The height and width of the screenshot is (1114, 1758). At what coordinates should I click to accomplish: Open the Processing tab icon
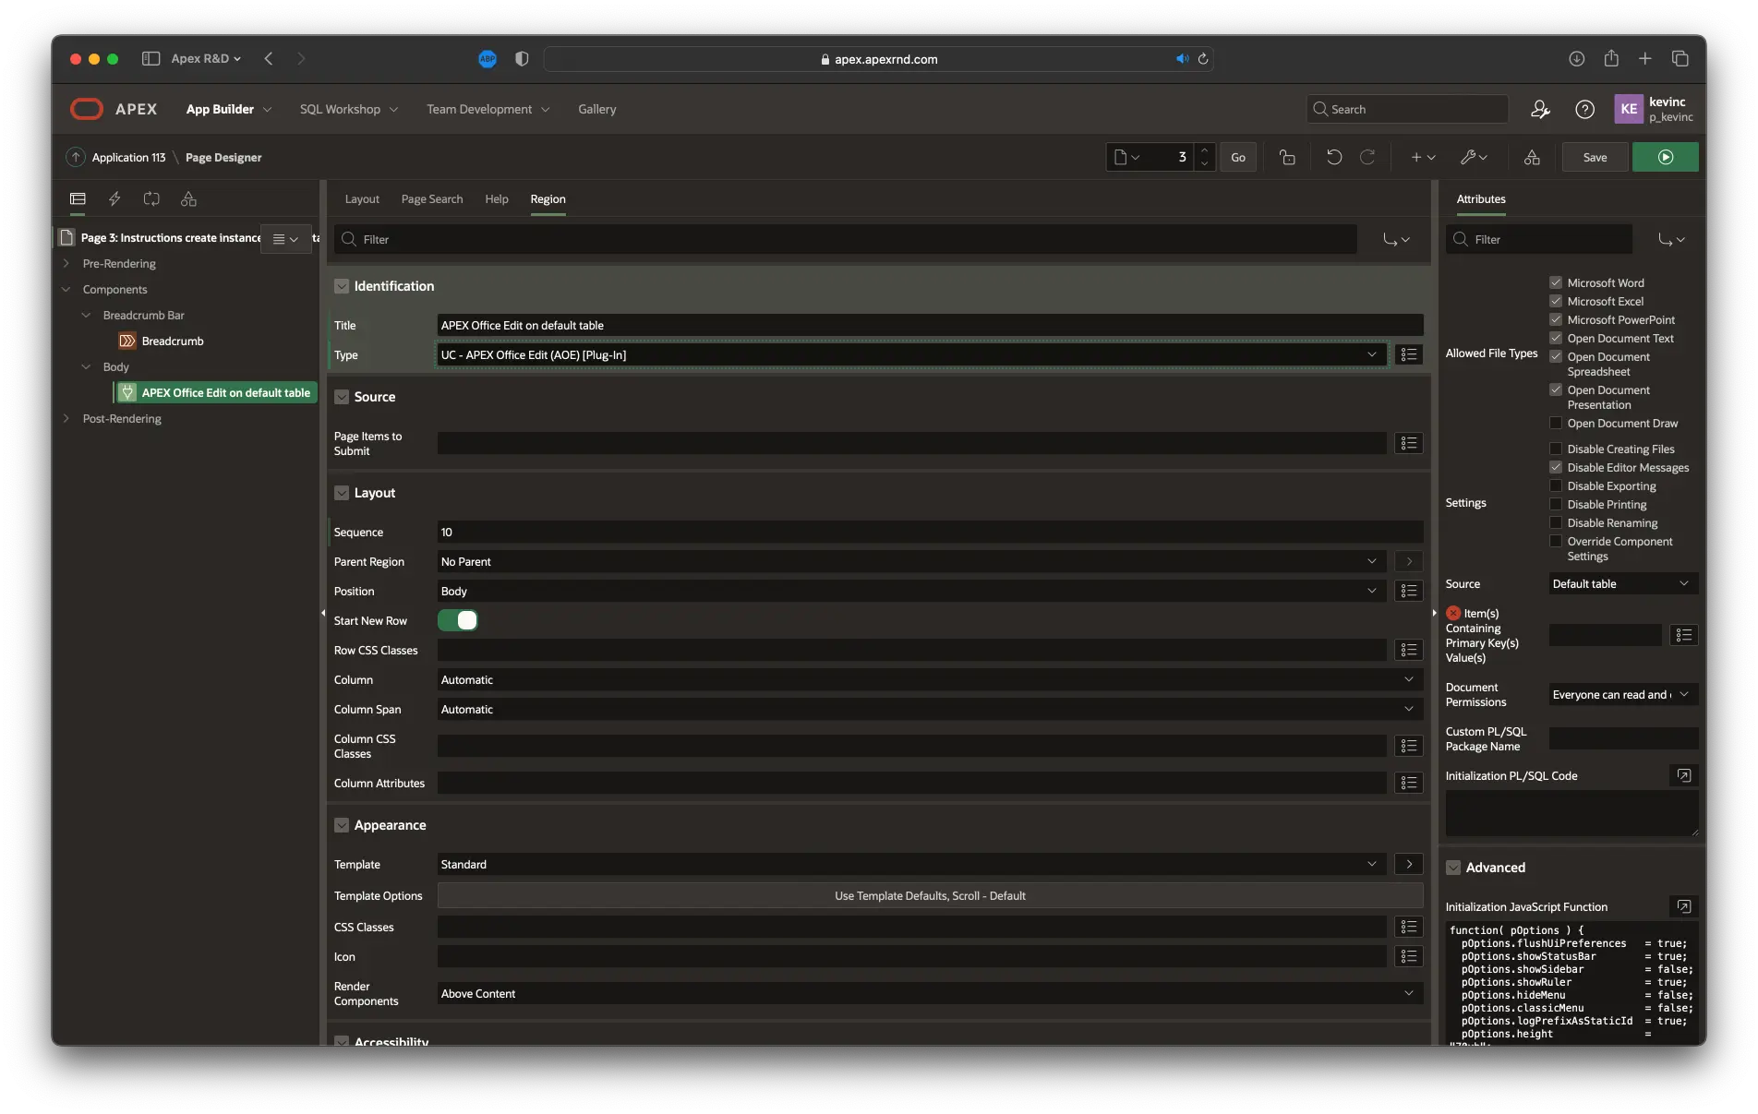151,198
